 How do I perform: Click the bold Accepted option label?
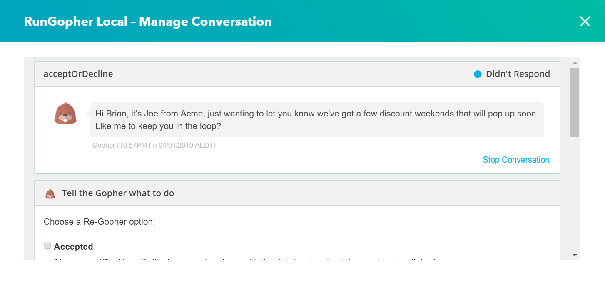[73, 247]
